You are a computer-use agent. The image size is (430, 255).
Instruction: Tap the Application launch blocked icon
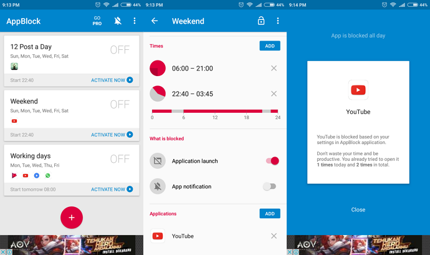(x=158, y=161)
